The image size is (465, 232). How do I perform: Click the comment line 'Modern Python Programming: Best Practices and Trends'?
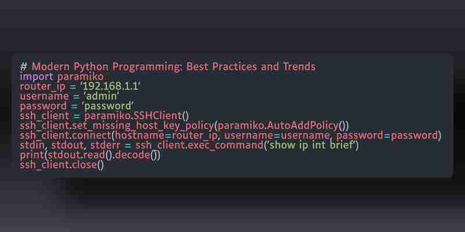pos(167,67)
